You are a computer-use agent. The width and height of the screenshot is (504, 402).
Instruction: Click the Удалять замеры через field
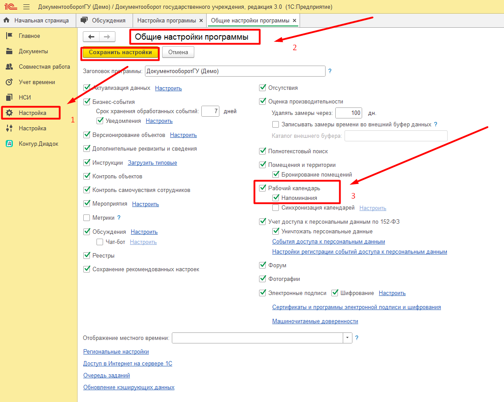click(x=349, y=113)
